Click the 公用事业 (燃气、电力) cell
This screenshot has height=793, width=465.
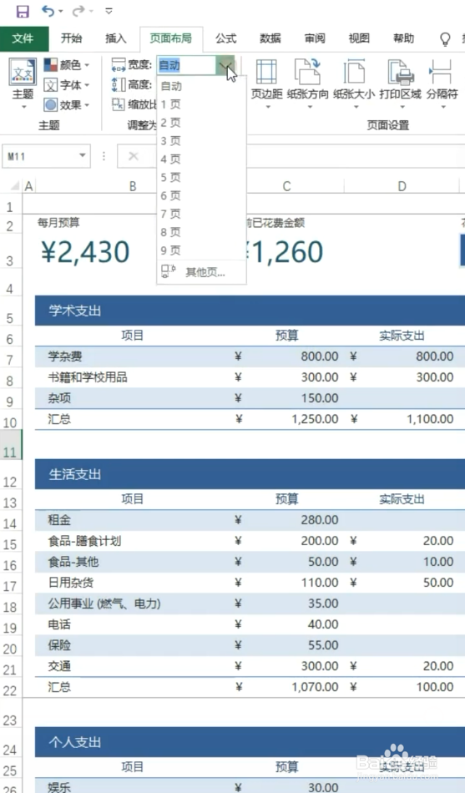click(x=104, y=604)
